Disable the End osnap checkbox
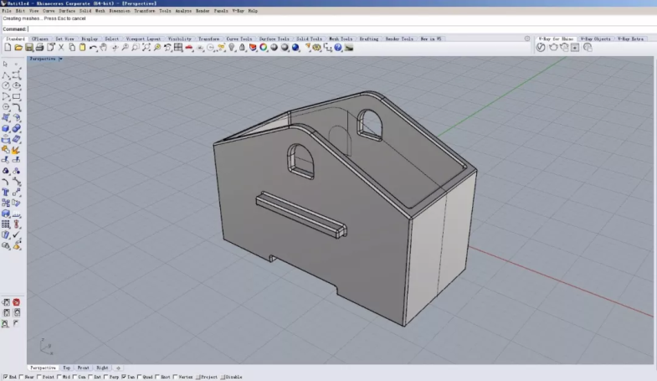 (x=4, y=378)
